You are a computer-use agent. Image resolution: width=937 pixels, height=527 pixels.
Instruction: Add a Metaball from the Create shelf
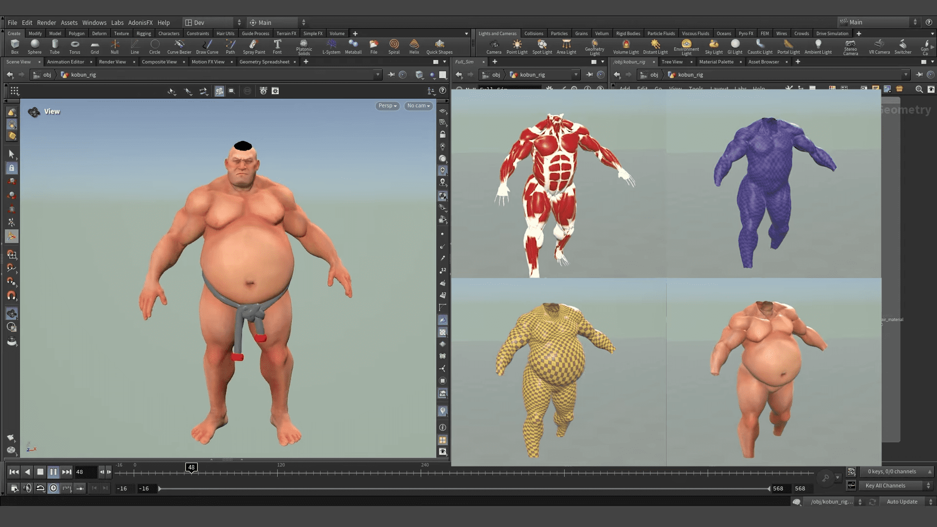point(353,46)
